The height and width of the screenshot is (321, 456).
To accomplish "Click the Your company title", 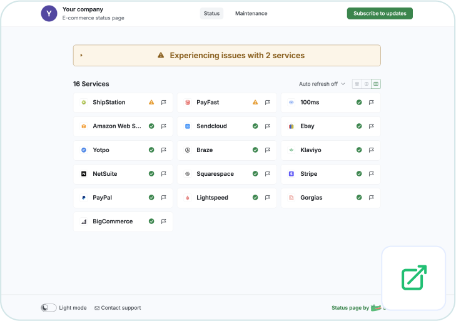I will 83,9.
